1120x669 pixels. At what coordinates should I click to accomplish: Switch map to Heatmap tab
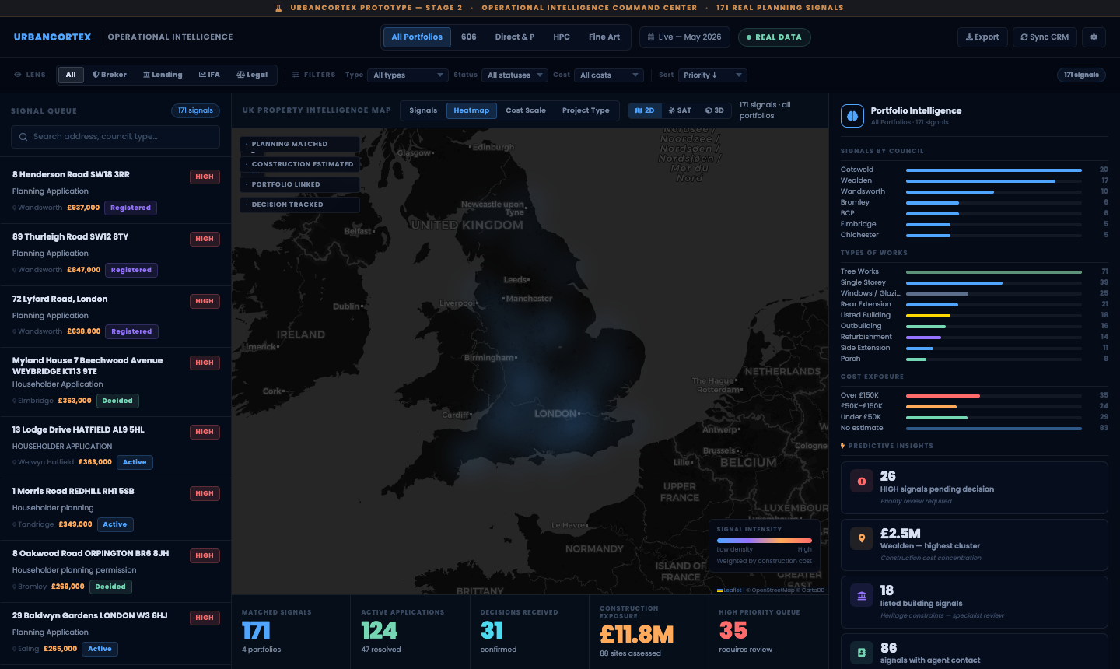point(471,110)
